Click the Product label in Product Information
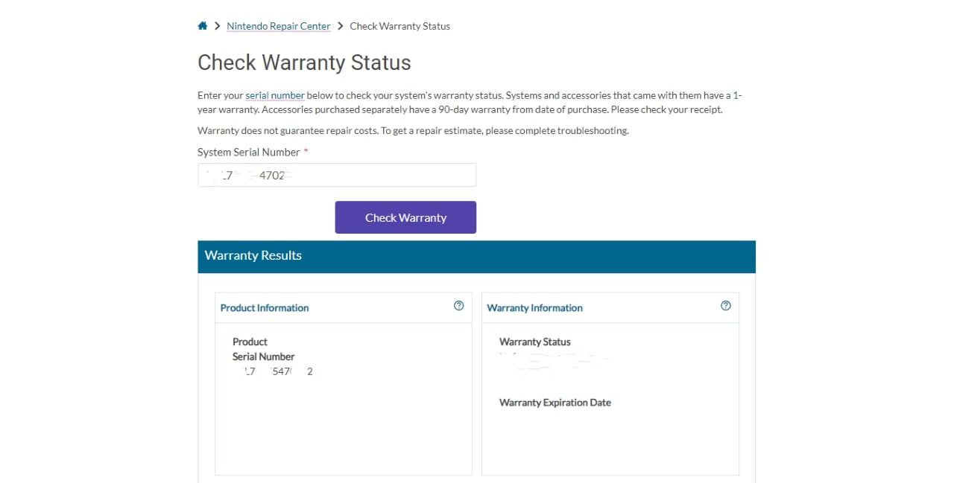Viewport: 954px width, 483px height. (x=250, y=342)
